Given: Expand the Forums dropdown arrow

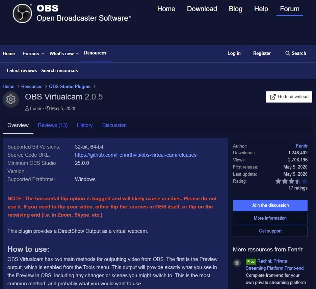Looking at the screenshot, I should tap(43, 54).
